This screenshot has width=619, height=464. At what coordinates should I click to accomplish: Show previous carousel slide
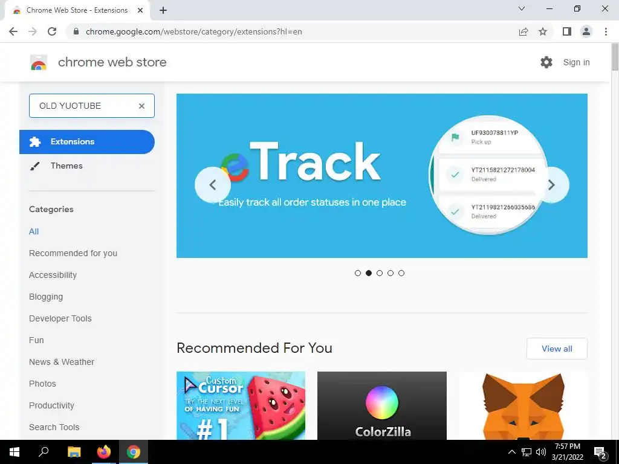coord(212,185)
